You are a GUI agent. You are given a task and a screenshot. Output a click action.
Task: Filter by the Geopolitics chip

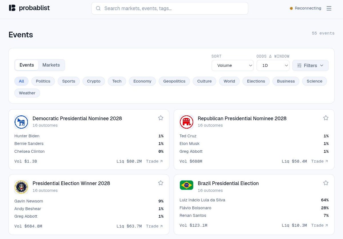click(174, 81)
